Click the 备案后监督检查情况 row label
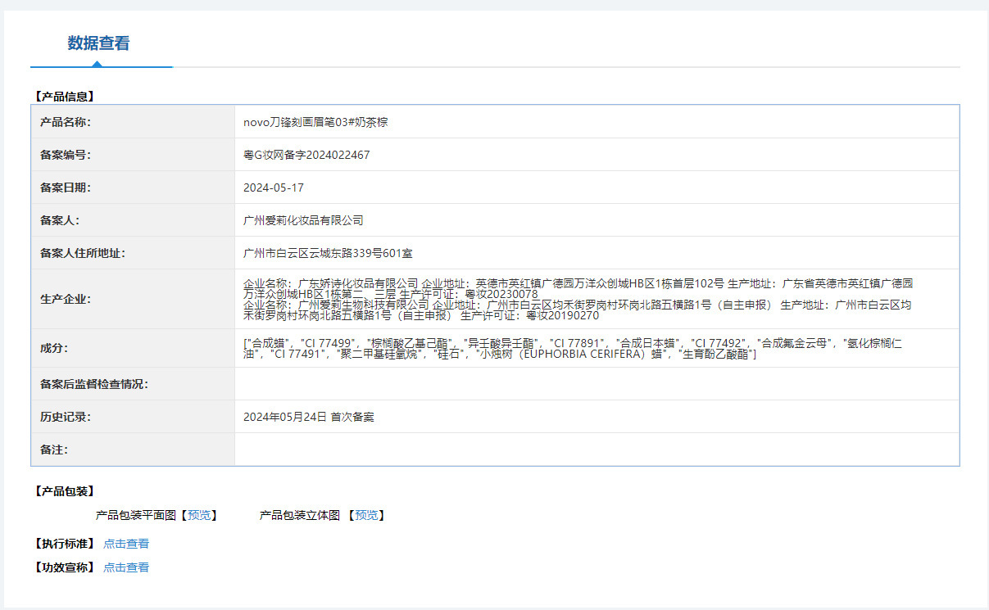The width and height of the screenshot is (989, 610). [94, 384]
